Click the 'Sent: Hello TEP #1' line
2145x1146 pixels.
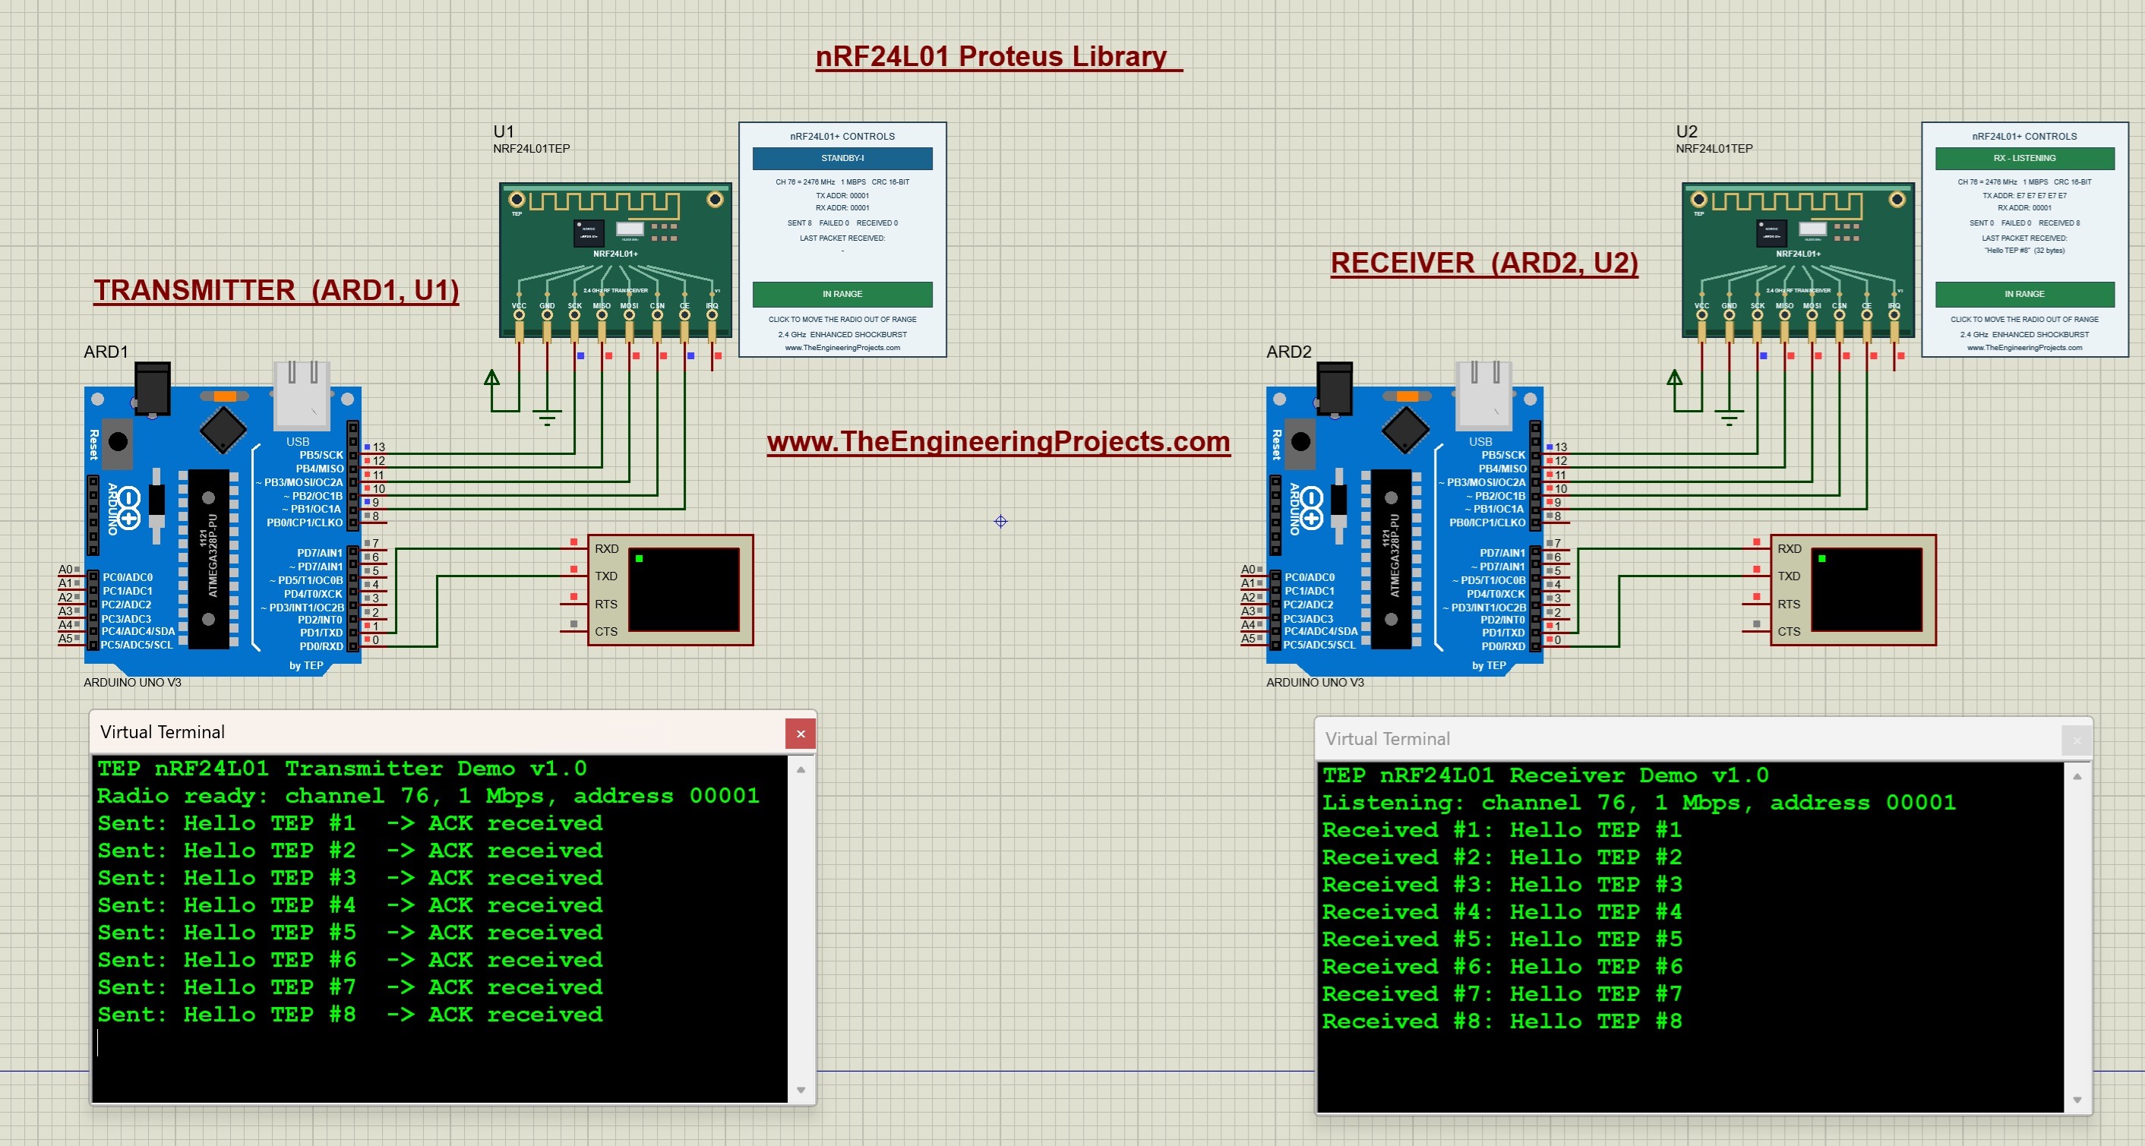349,822
